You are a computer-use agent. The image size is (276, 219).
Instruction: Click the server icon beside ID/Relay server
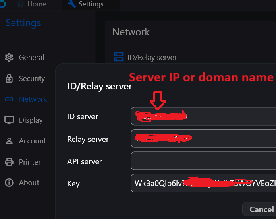(118, 57)
